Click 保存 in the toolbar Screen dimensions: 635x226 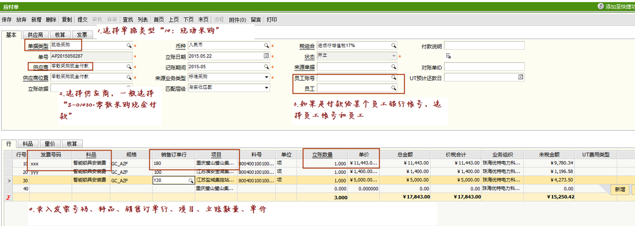point(7,20)
